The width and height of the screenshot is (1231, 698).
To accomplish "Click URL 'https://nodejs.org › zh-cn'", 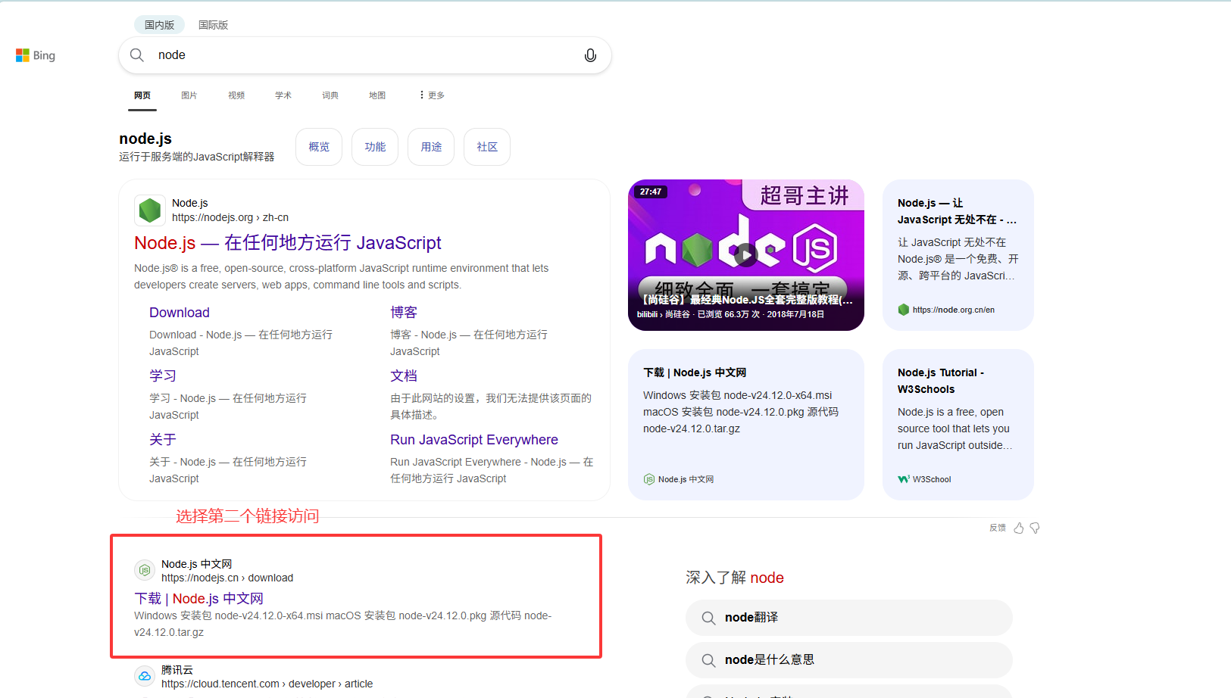I will point(230,217).
